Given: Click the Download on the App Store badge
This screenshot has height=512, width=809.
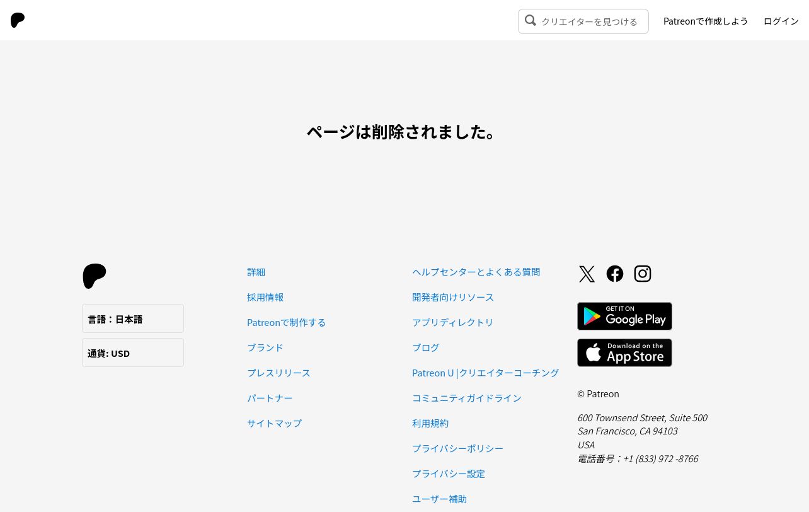Looking at the screenshot, I should (x=624, y=352).
